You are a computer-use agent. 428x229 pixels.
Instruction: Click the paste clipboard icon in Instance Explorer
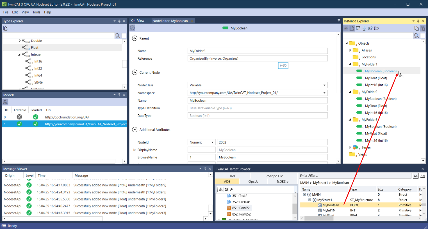[423, 28]
